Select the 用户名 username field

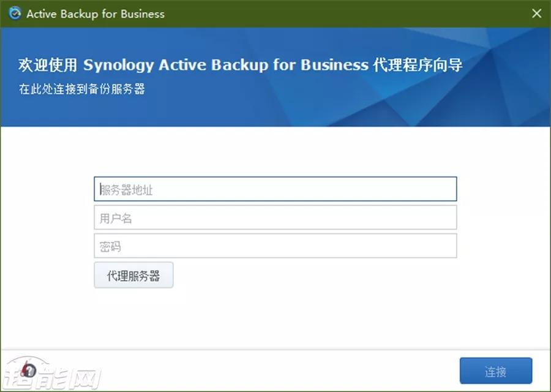275,217
